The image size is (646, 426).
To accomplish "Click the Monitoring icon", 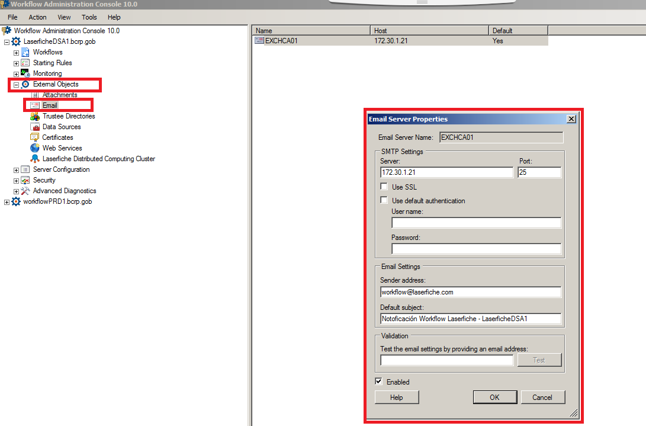I will coord(25,73).
